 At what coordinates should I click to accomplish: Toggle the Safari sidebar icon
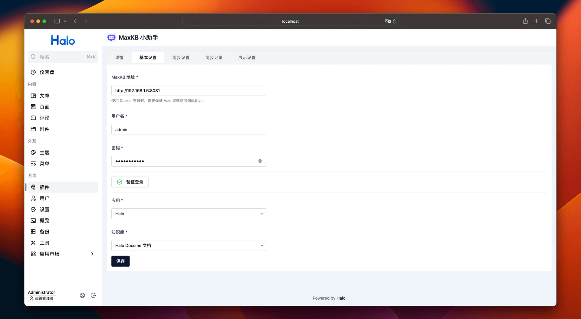click(57, 21)
